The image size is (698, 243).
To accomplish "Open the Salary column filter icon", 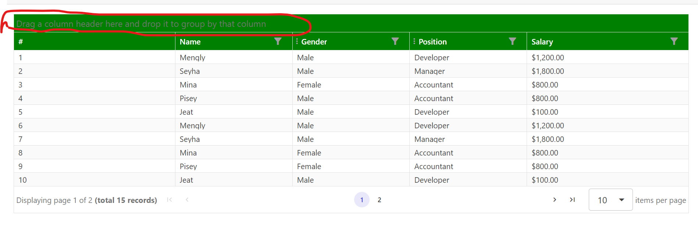I will (674, 41).
